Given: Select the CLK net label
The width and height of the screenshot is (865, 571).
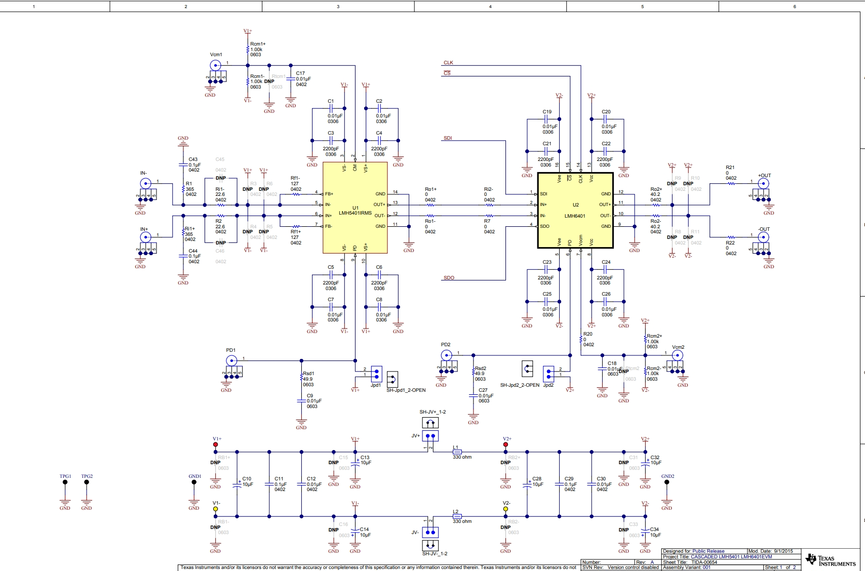Looking at the screenshot, I should click(448, 63).
